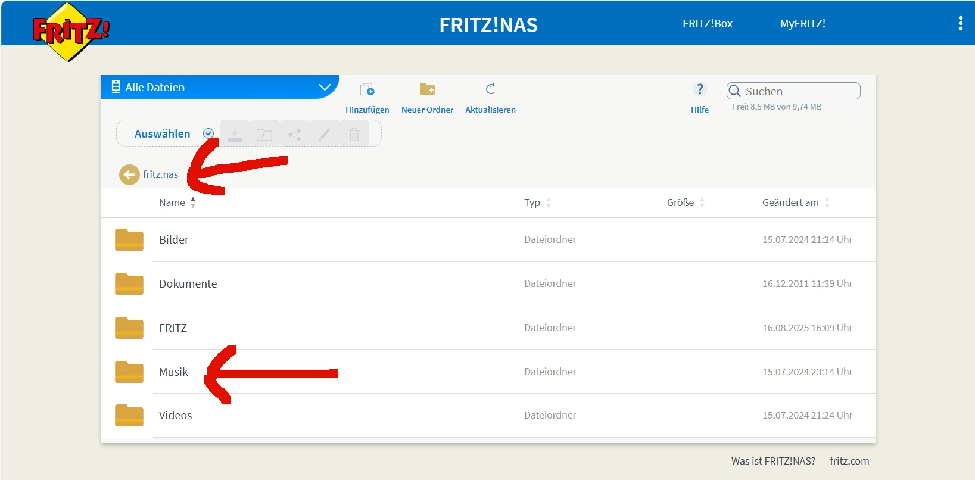Image resolution: width=975 pixels, height=480 pixels.
Task: Click the move-to-folder icon
Action: pyautogui.click(x=264, y=135)
